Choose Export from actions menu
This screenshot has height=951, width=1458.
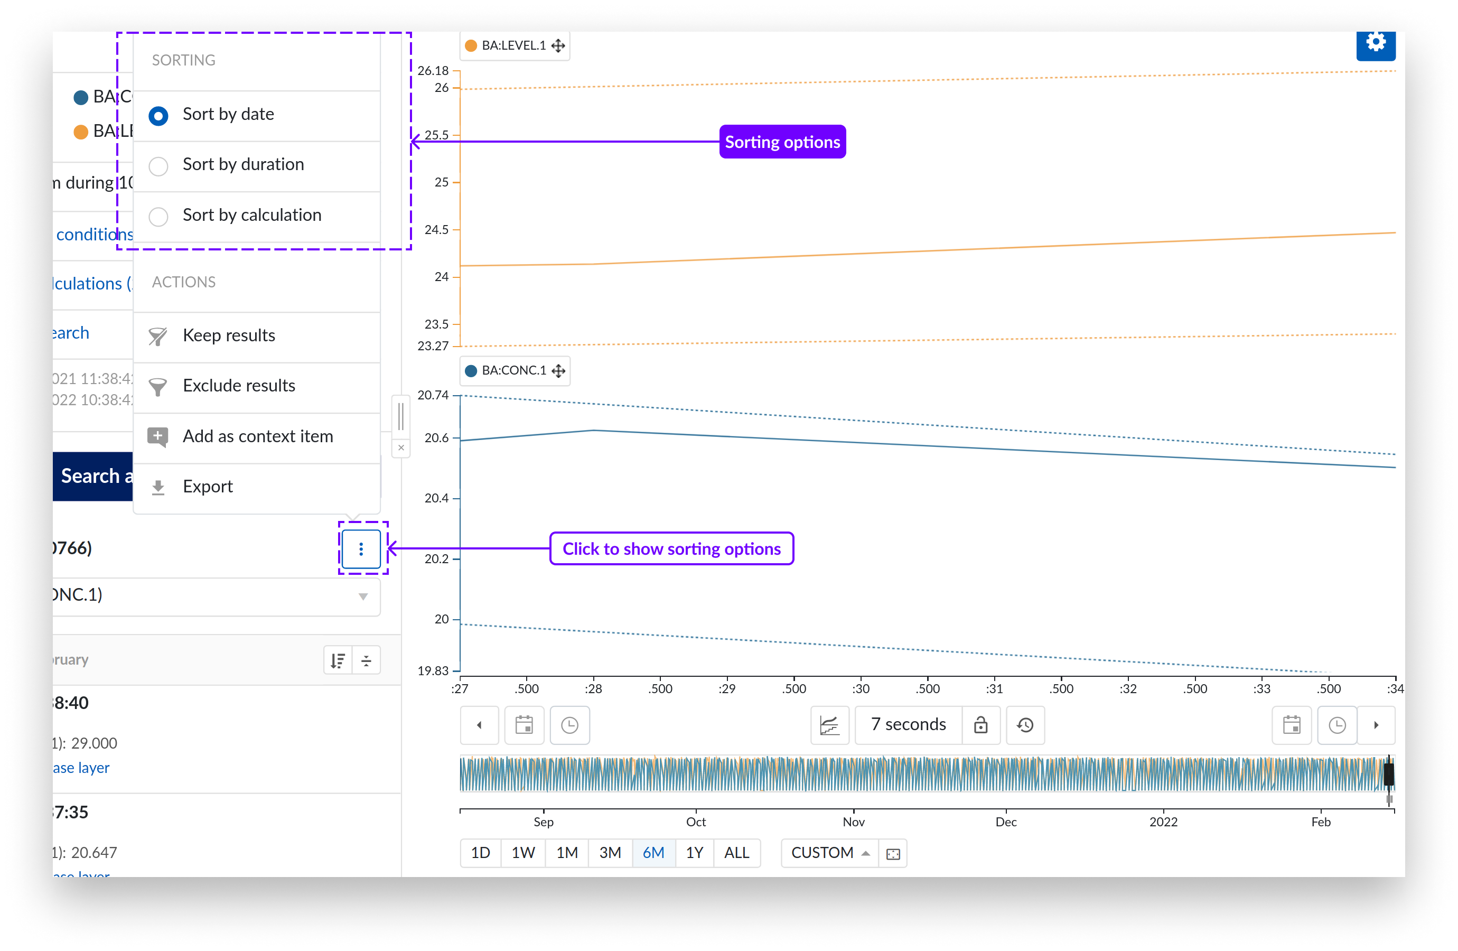(208, 487)
